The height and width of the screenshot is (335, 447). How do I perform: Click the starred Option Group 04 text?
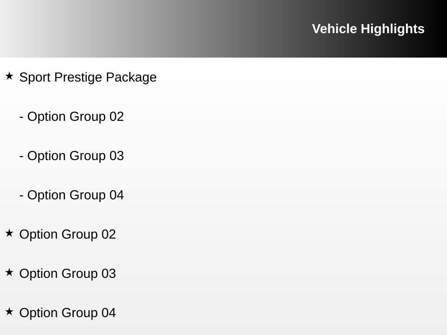coord(68,313)
